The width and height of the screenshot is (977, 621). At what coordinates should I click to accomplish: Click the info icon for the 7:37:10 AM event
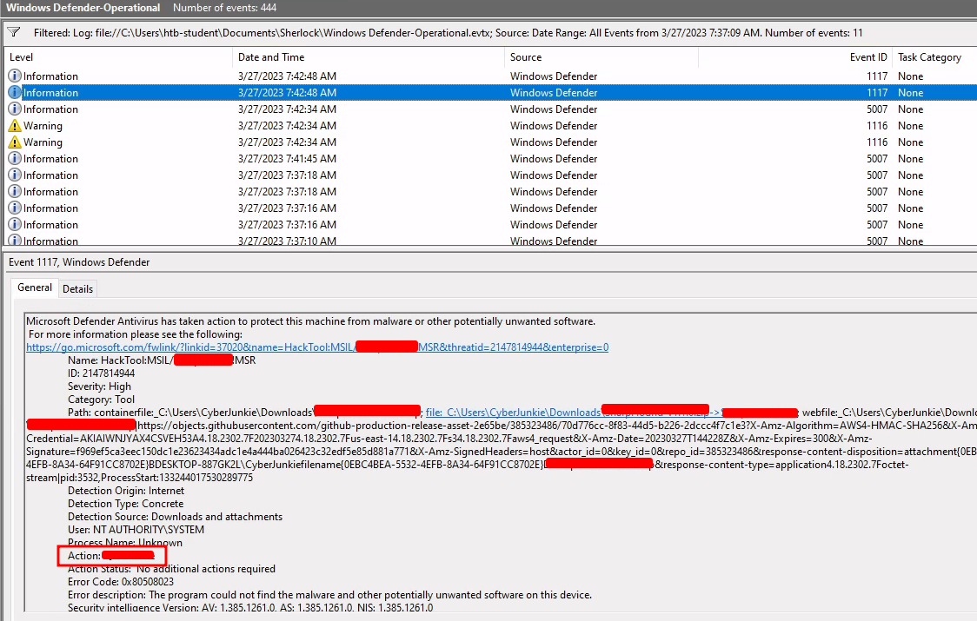15,241
